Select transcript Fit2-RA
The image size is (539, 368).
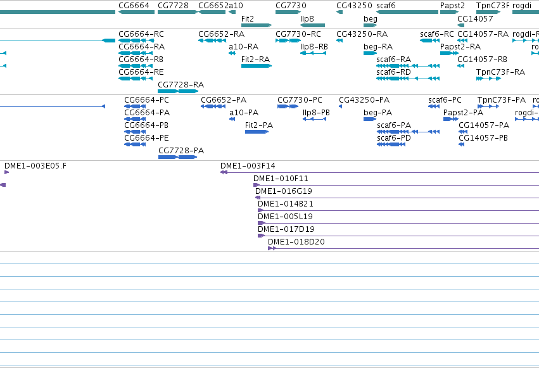(x=257, y=66)
